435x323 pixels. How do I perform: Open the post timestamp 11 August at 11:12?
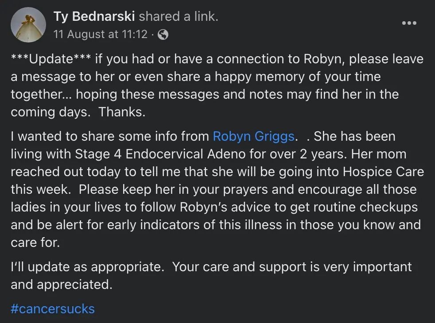tap(100, 35)
